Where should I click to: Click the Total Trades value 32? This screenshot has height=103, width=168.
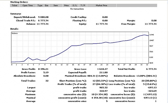47,81
